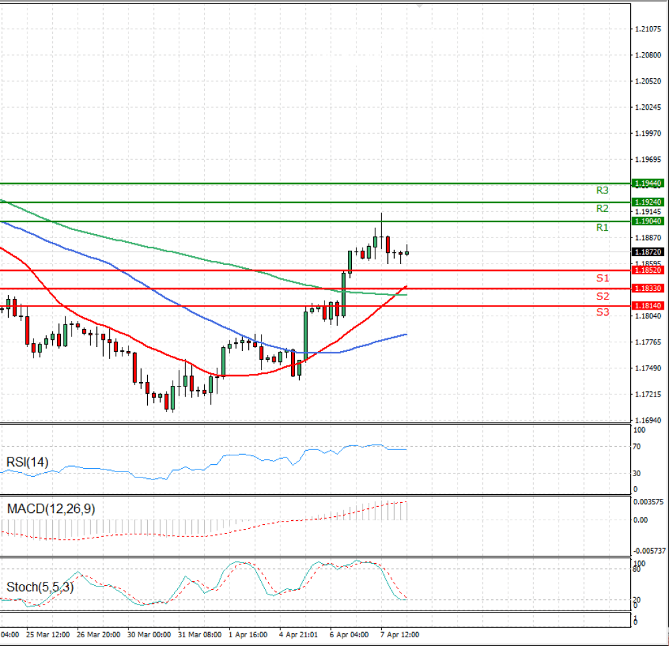Click the chart shift triangle marker at top
Viewport: 669px width, 646px height.
(419, 6)
